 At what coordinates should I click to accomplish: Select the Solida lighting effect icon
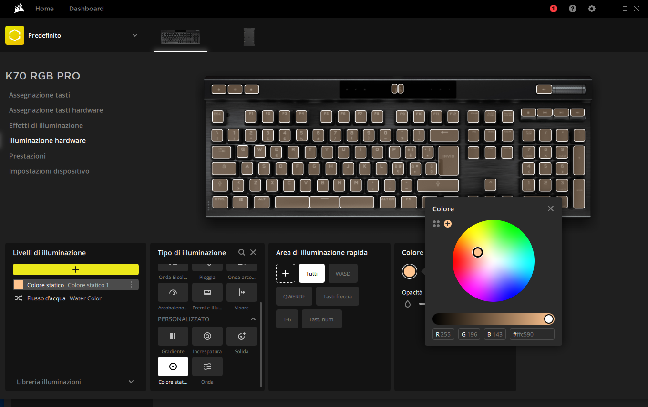[242, 336]
